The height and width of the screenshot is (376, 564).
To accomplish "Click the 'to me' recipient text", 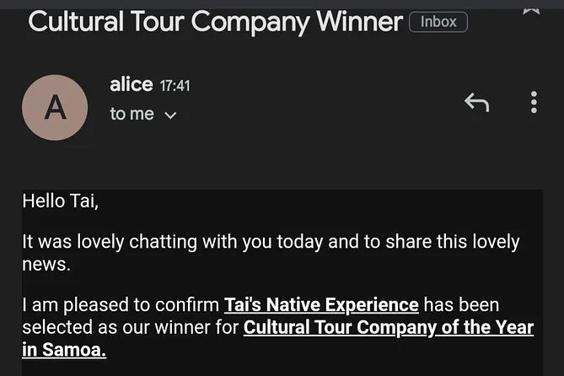I will (x=132, y=114).
